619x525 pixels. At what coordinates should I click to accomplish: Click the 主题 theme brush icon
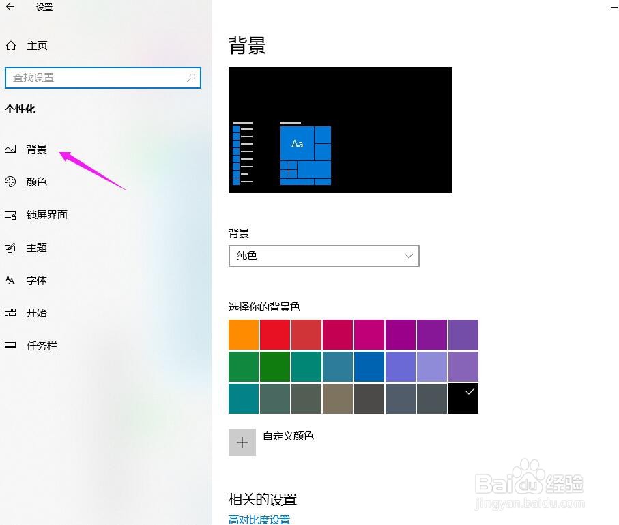coord(10,248)
